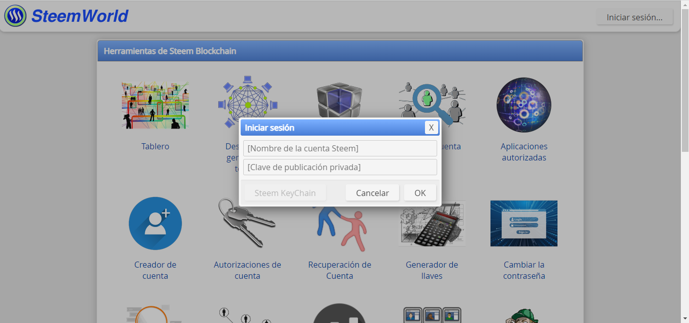Close the Iniciar sesión dialog with X
The height and width of the screenshot is (323, 689).
point(431,127)
